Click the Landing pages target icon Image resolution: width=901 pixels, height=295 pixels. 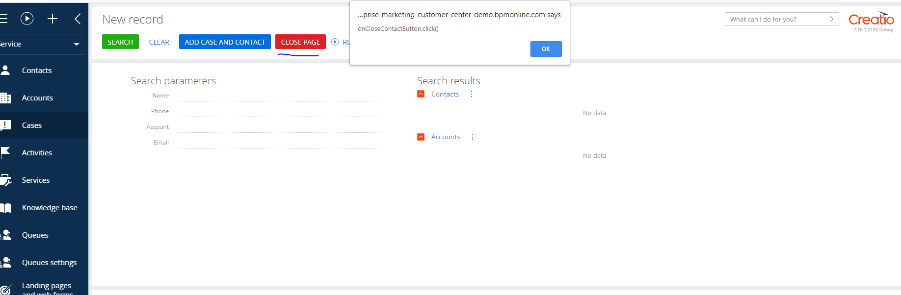click(6, 289)
